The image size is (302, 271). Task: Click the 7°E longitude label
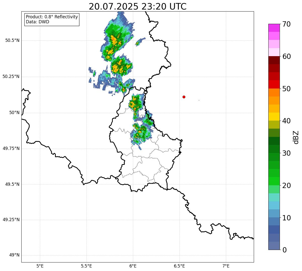coord(226,266)
